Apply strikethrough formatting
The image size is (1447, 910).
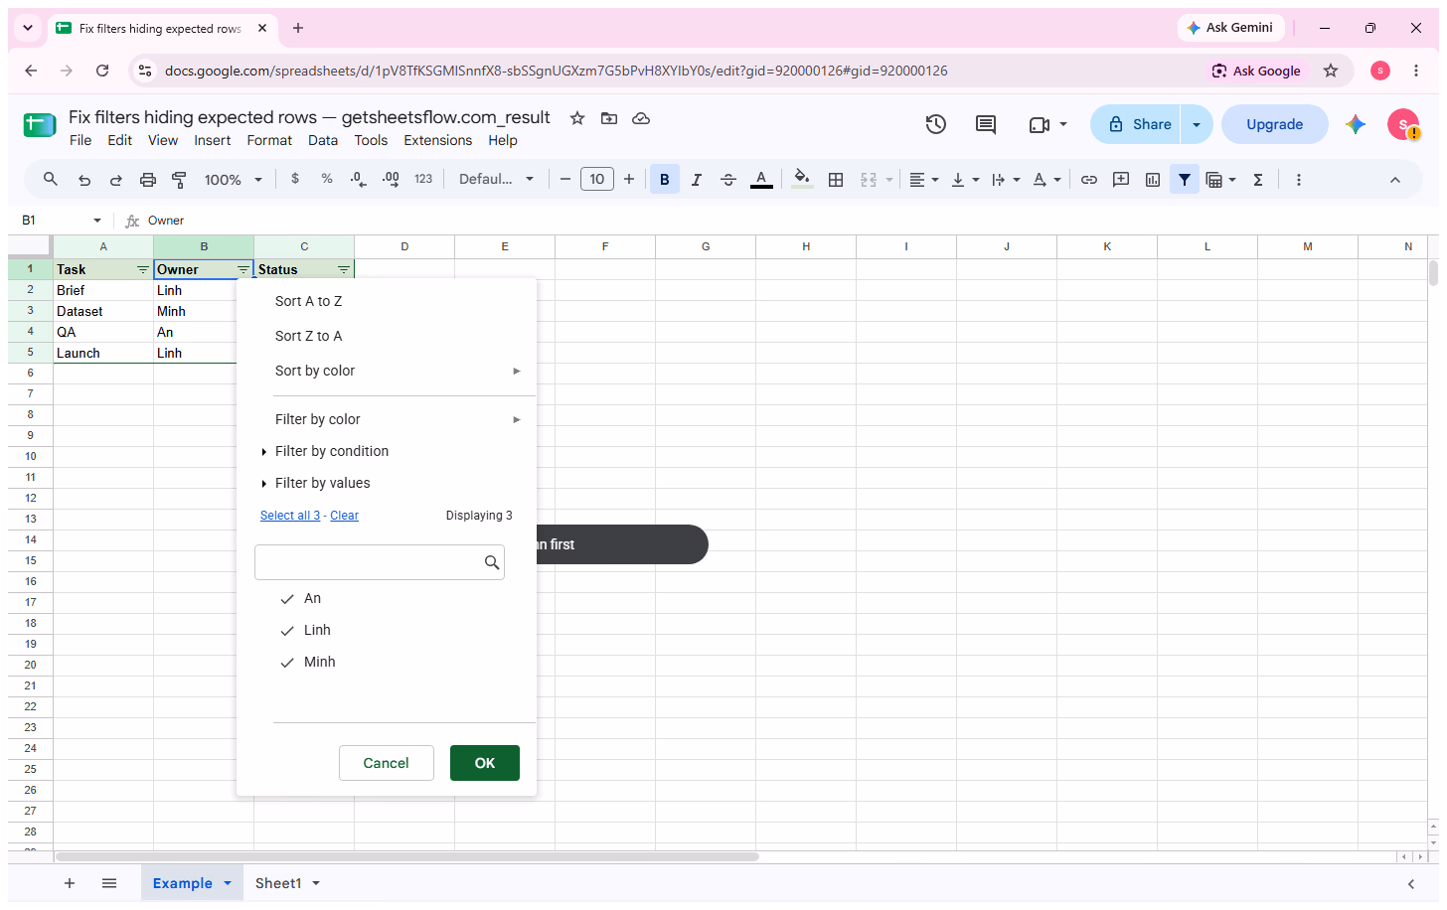click(x=728, y=180)
